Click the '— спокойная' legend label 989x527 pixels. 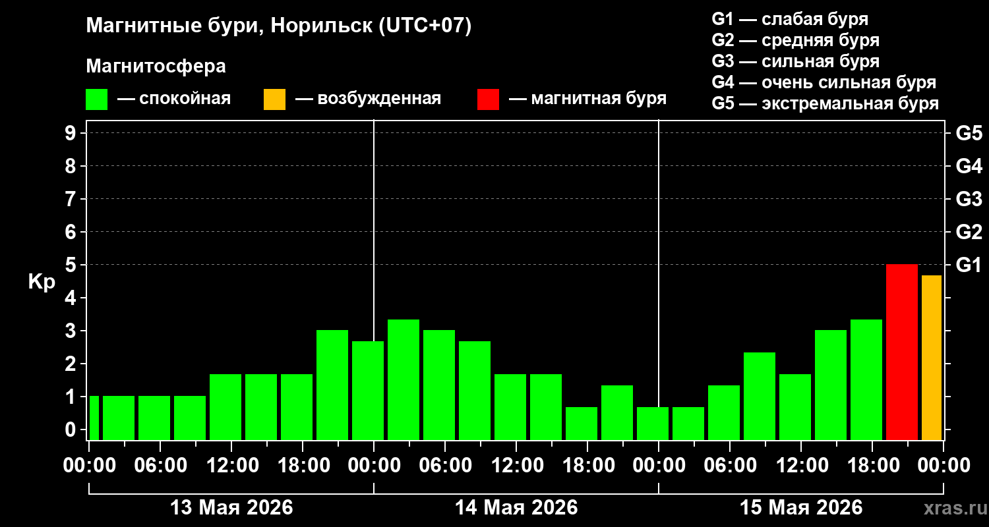tap(174, 99)
